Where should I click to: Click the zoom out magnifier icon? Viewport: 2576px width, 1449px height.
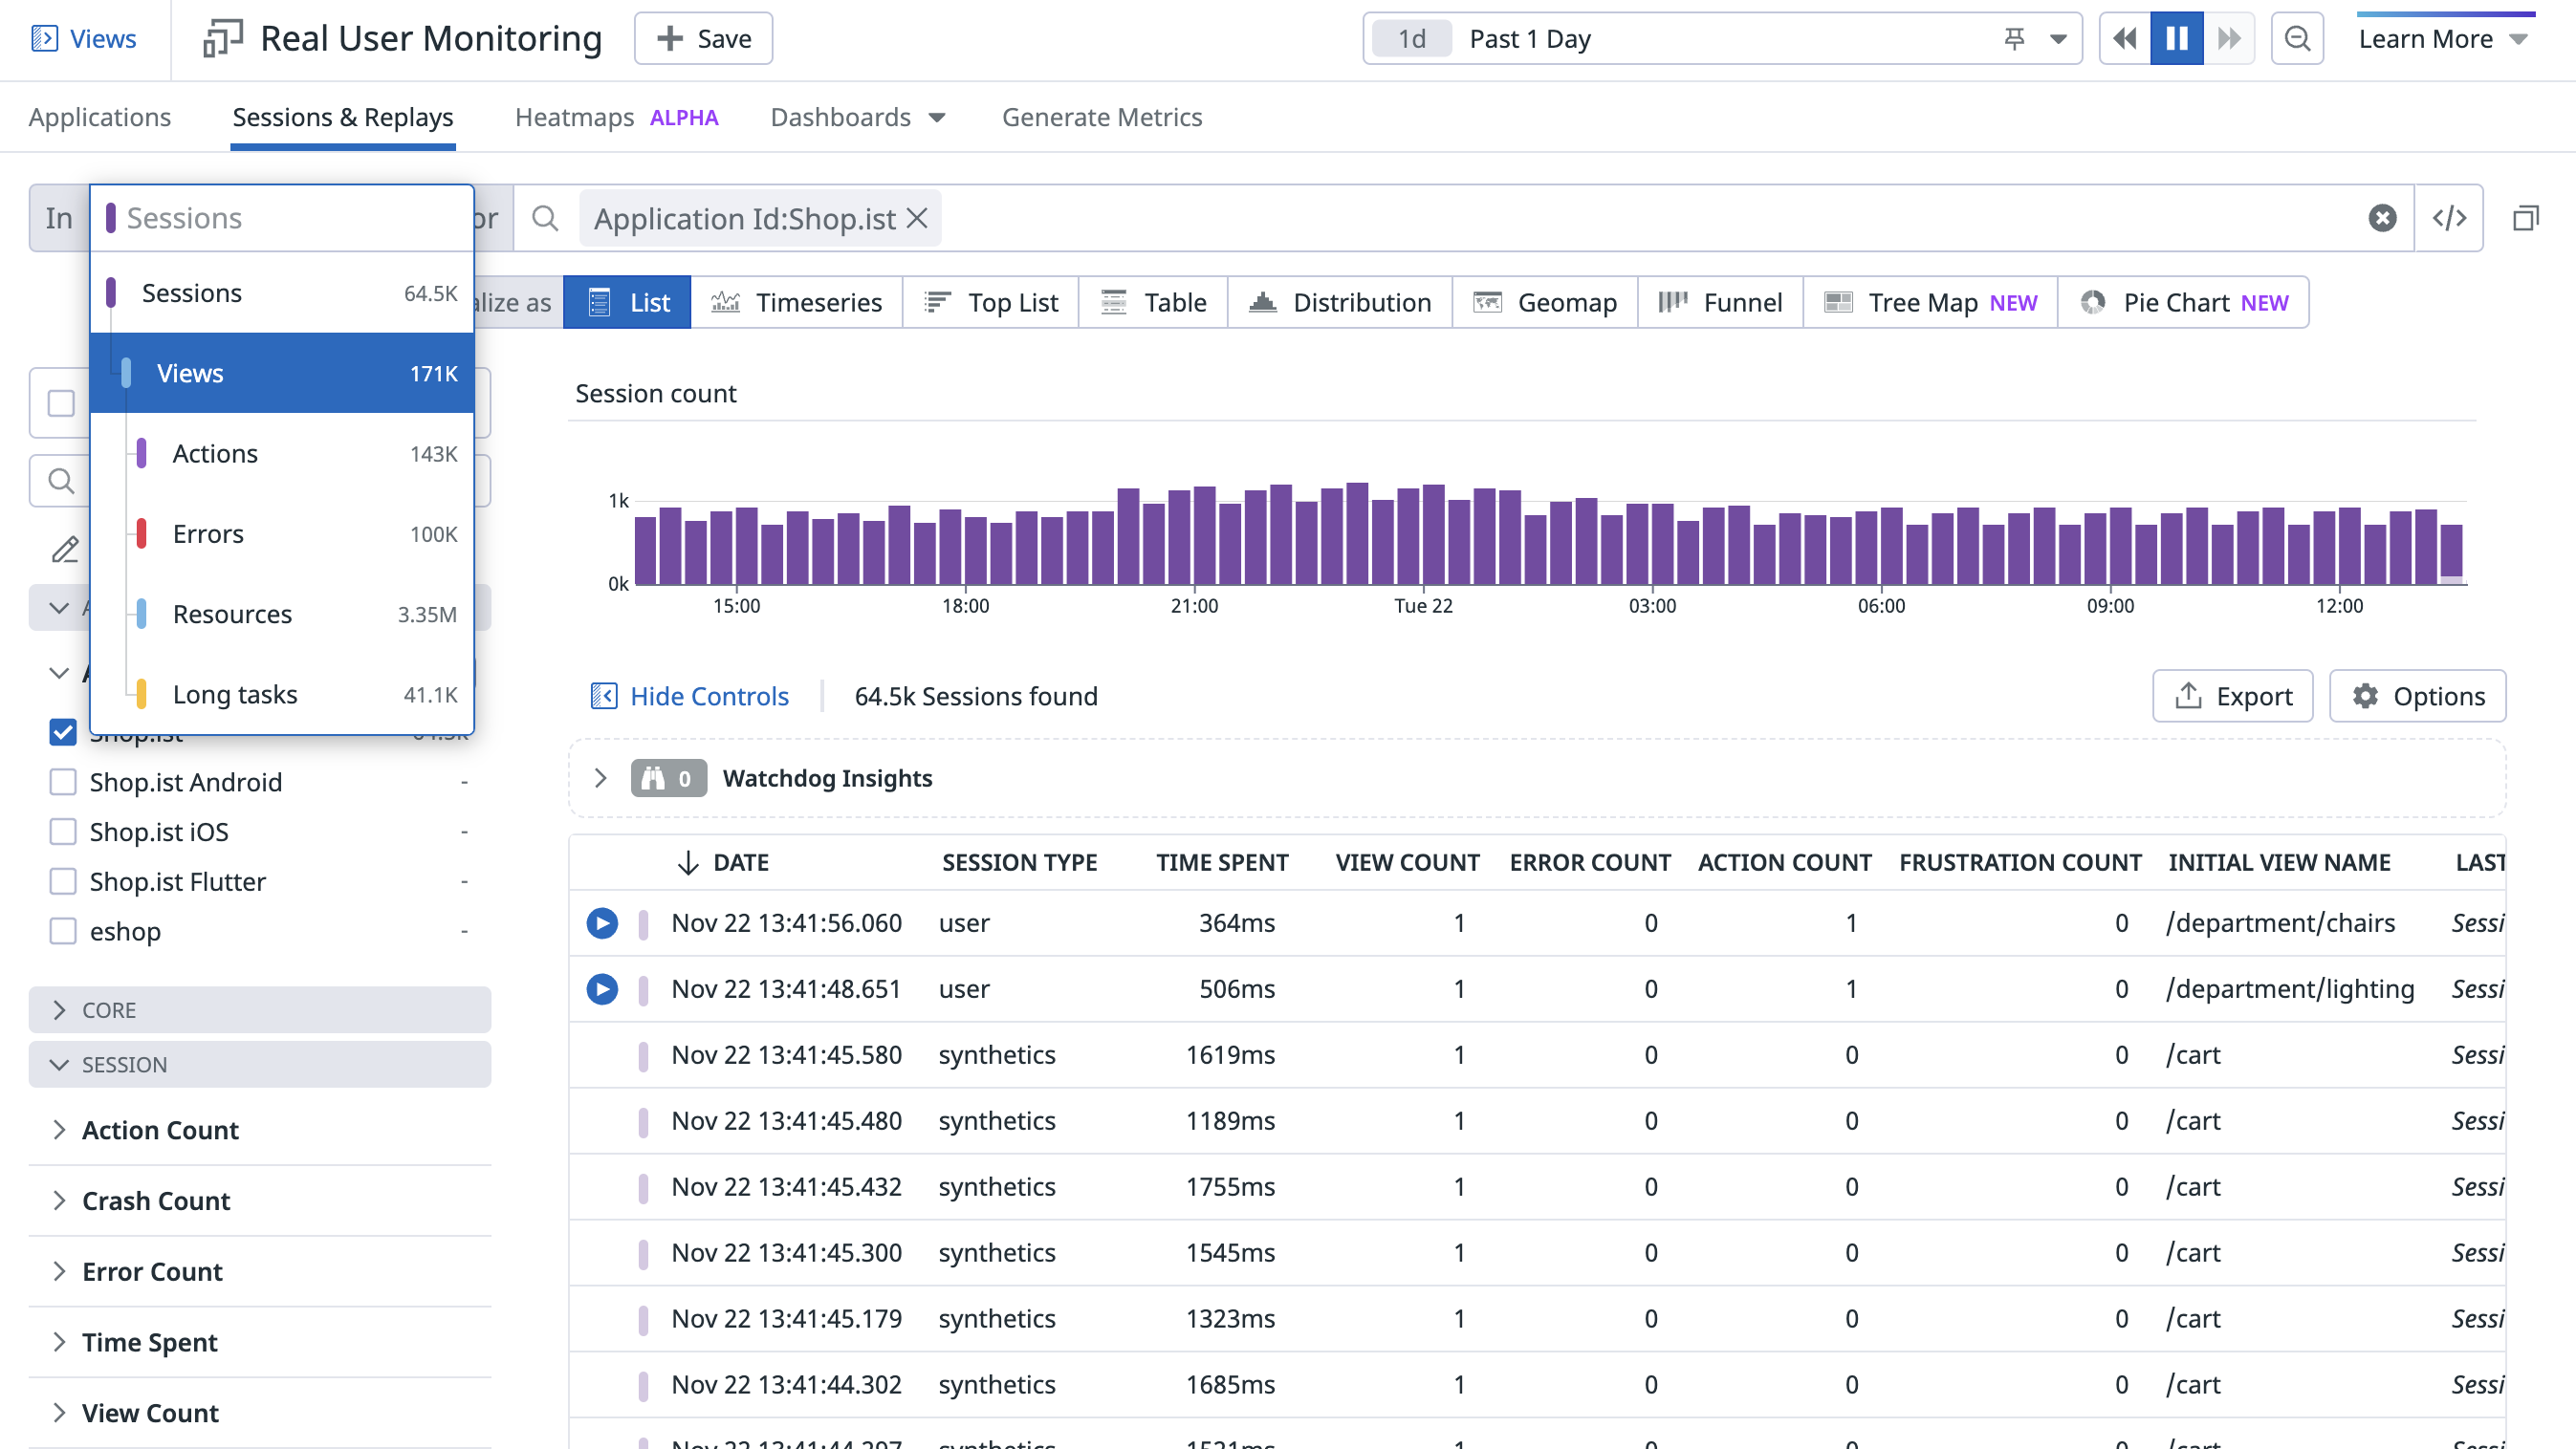(2297, 39)
